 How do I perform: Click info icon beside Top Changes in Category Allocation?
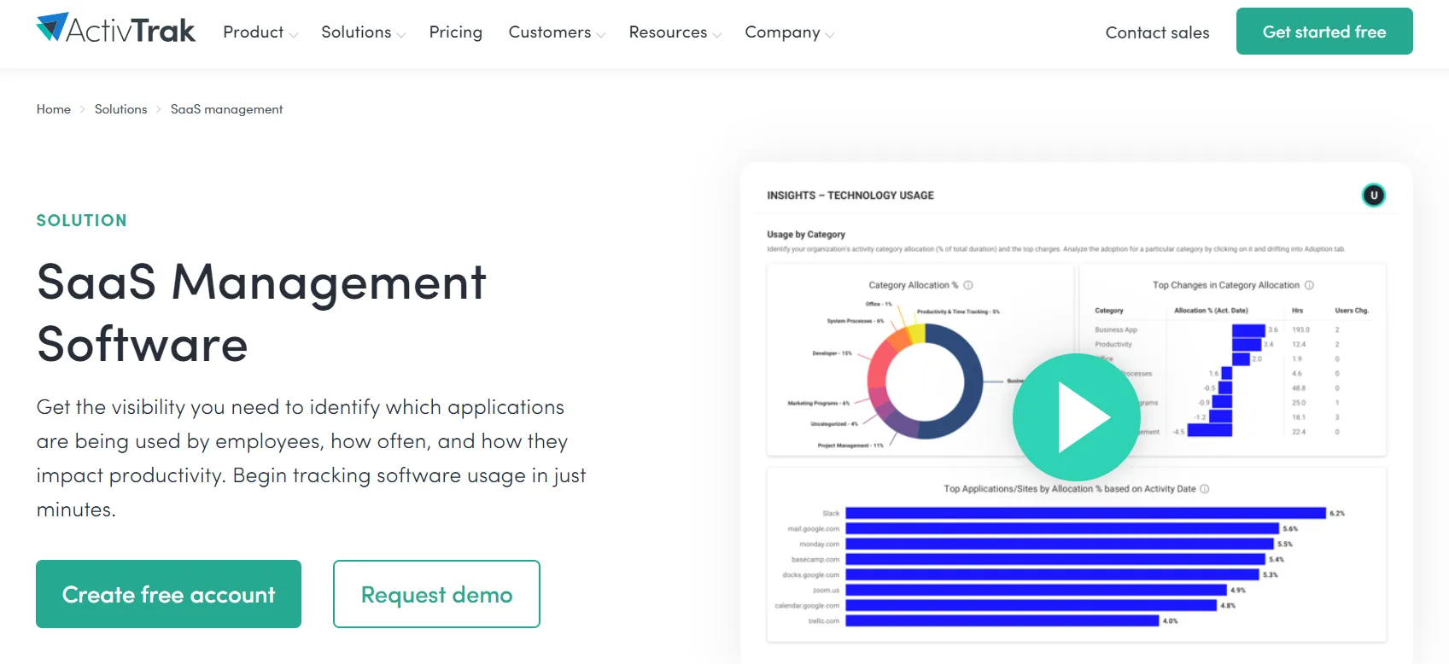[x=1309, y=285]
